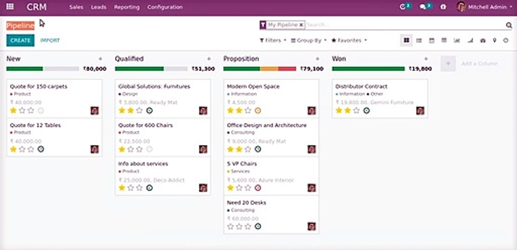This screenshot has width=517, height=250.
Task: Open activity clock on Distributor Contract
Action: [x=366, y=111]
